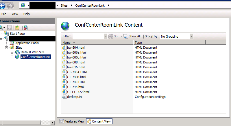The height and width of the screenshot is (126, 231).
Task: Click the ConfCenterRoomLink globe icon in tree
Action: (x=17, y=57)
